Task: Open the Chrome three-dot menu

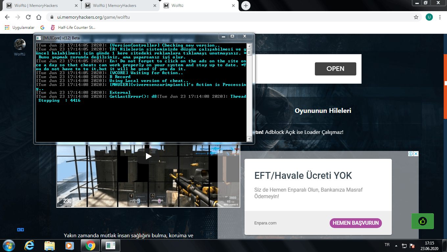Action: tap(440, 17)
